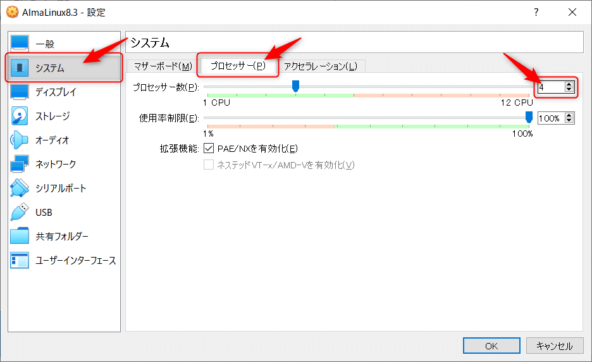Select the オーディオ label in sidebar

tap(52, 140)
